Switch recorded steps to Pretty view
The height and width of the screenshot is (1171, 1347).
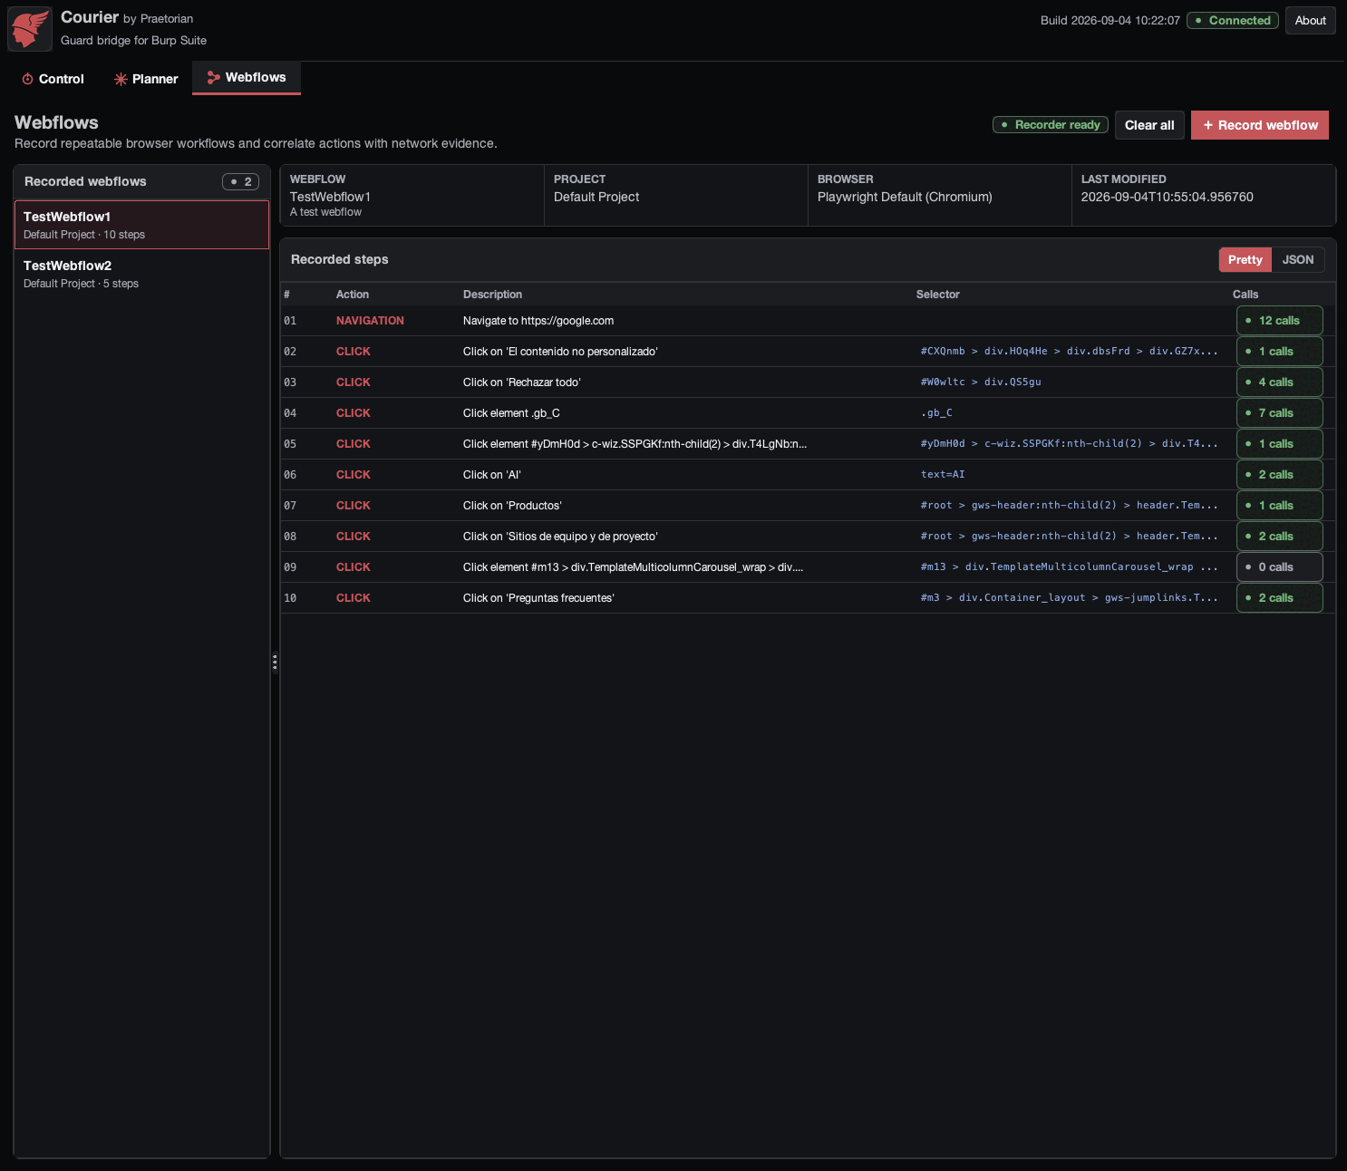point(1245,260)
